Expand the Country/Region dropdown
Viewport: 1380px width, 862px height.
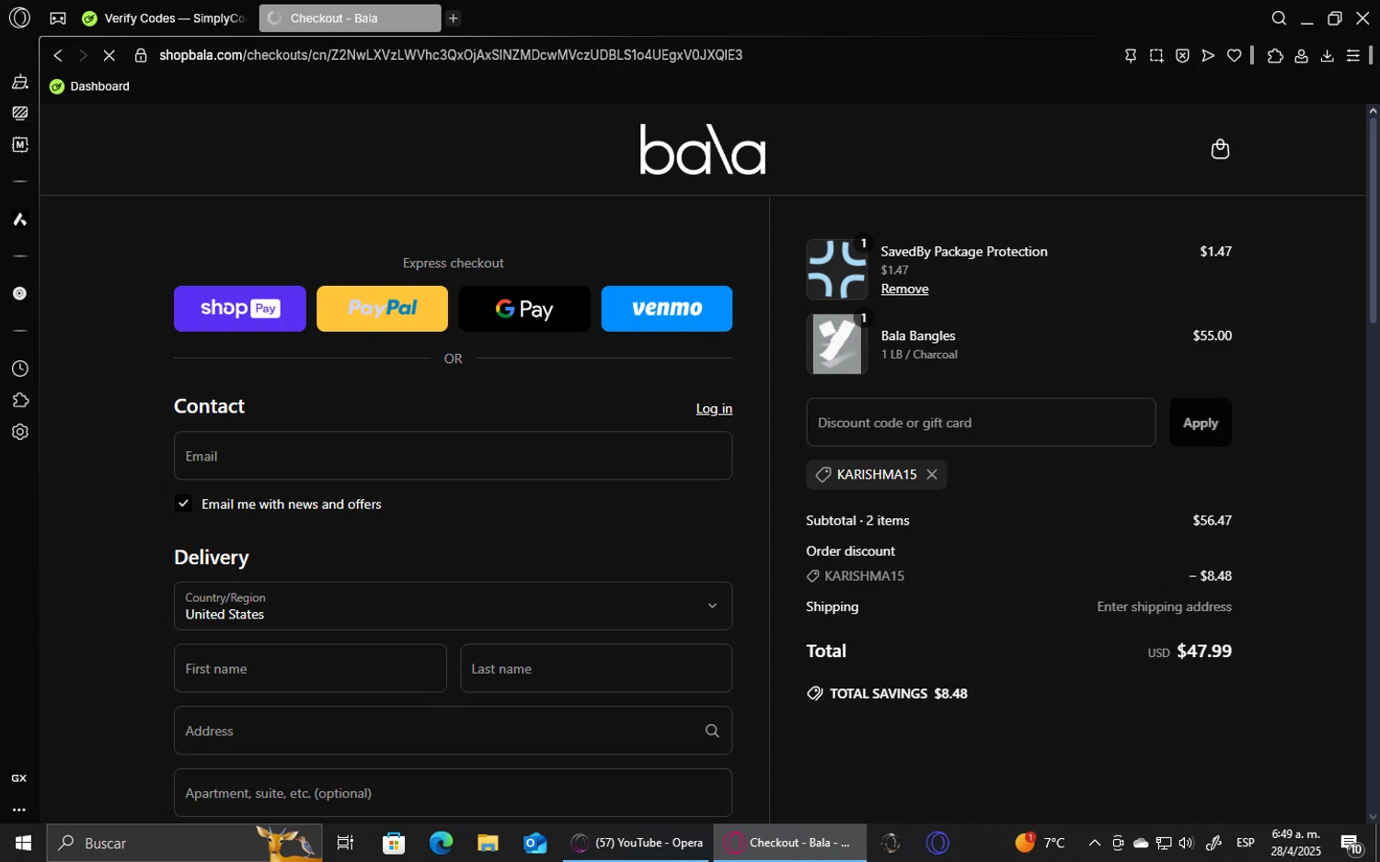click(453, 606)
